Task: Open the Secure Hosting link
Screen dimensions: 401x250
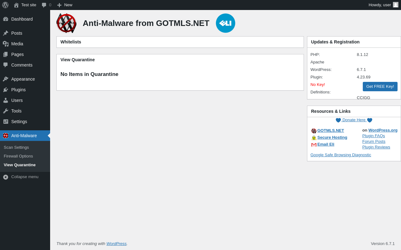Action: point(332,137)
